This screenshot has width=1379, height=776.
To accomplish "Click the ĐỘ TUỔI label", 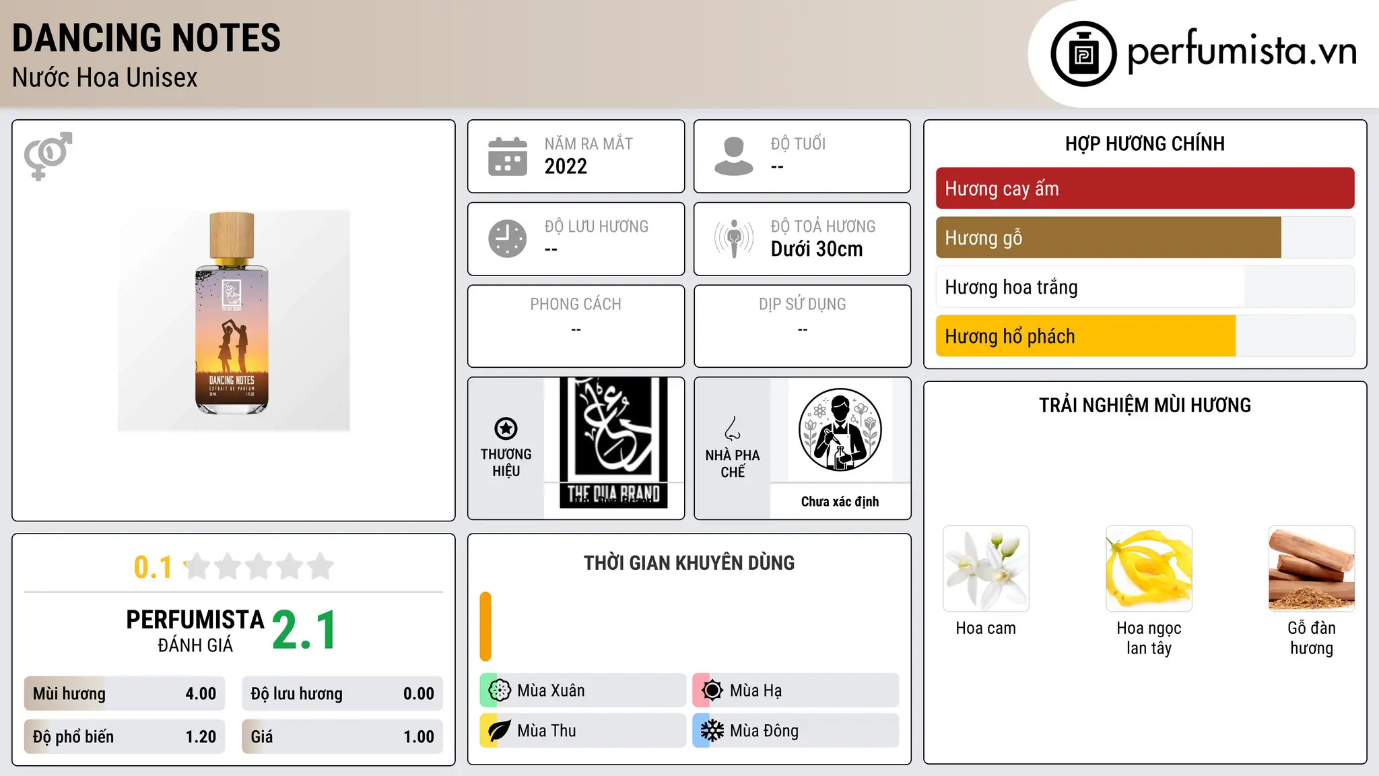I will coord(798,144).
